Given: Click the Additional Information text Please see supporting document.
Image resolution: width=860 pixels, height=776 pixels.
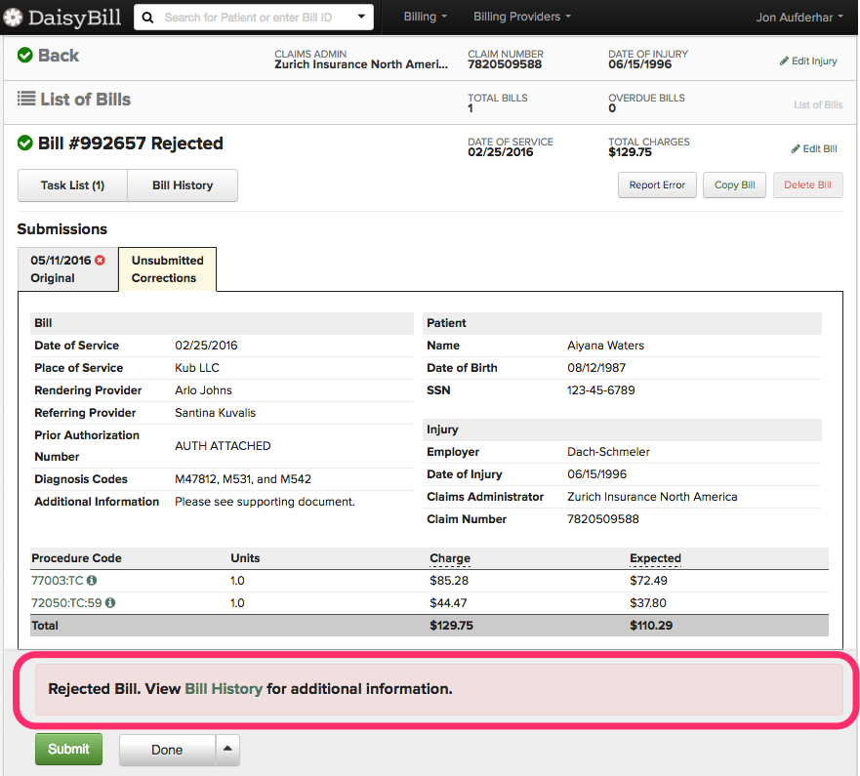Looking at the screenshot, I should click(x=265, y=502).
